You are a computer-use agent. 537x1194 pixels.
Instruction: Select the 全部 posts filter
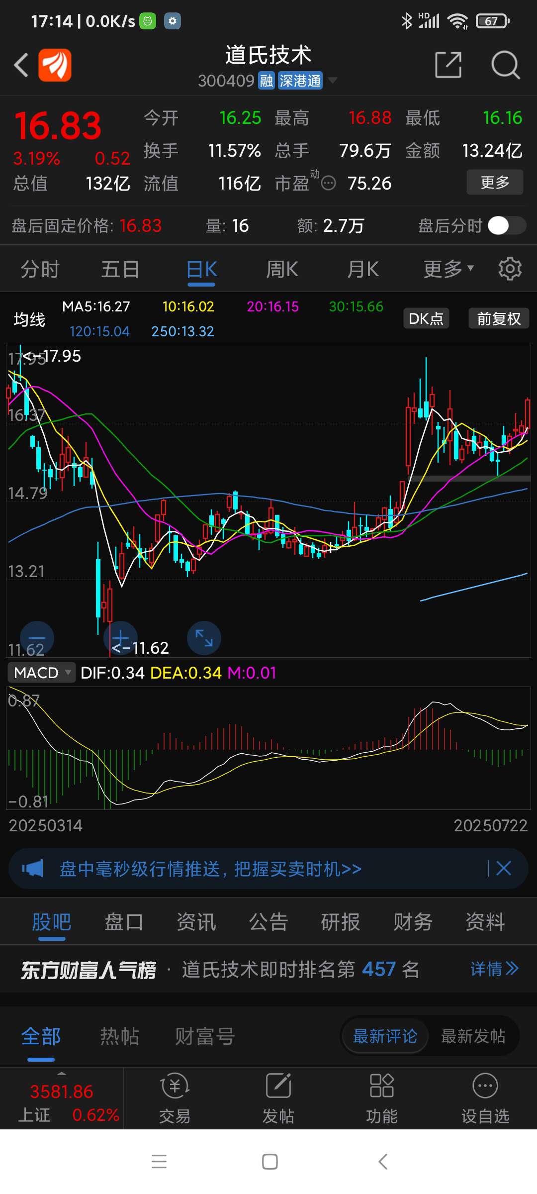tap(41, 1038)
